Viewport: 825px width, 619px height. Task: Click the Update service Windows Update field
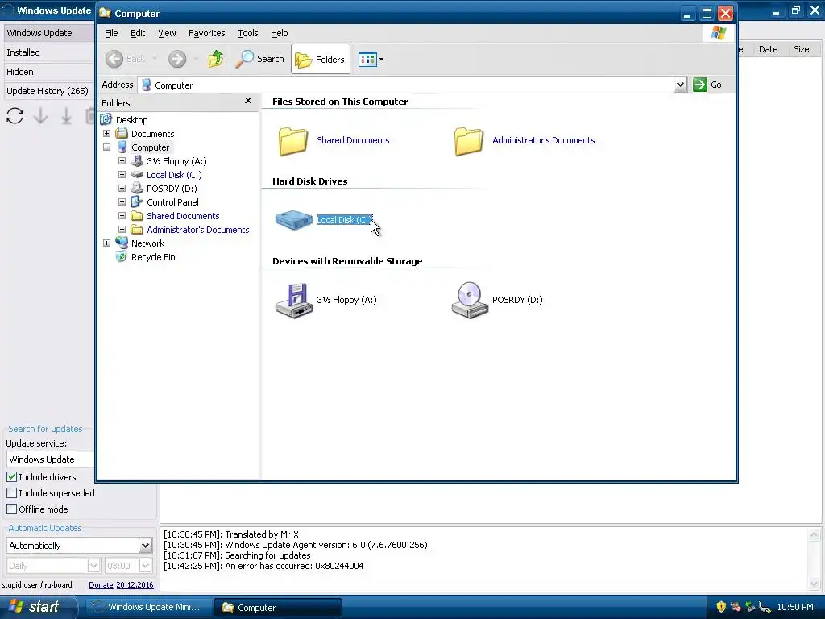(51, 459)
